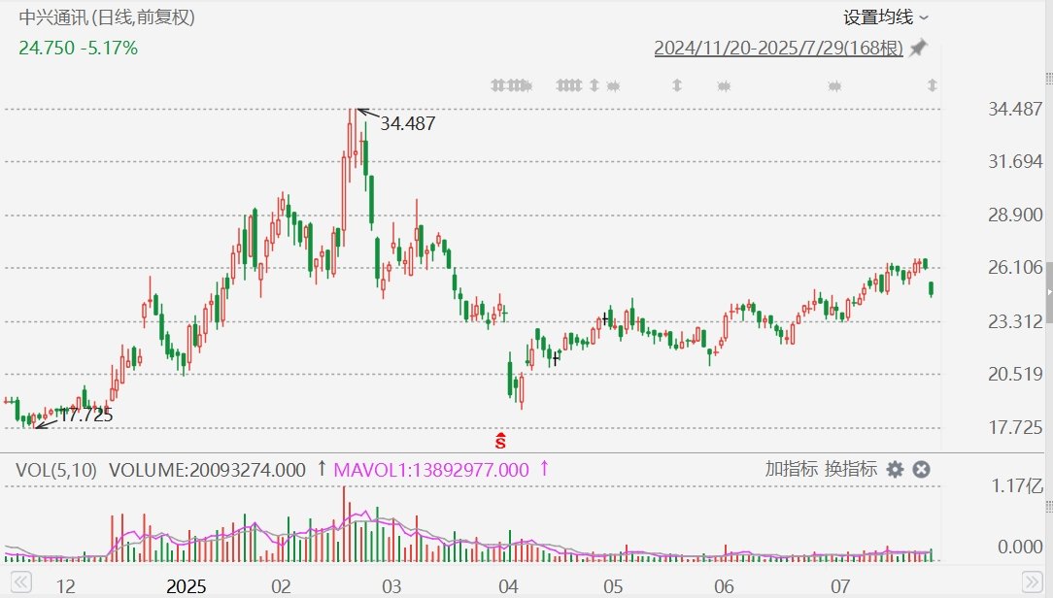The width and height of the screenshot is (1053, 598).
Task: Click the price change text 24.750 -5.17%
Action: [x=78, y=49]
